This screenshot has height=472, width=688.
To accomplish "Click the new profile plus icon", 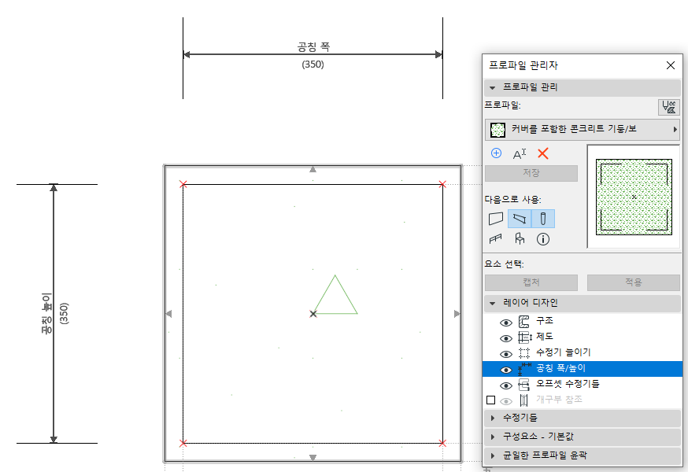I will (496, 153).
